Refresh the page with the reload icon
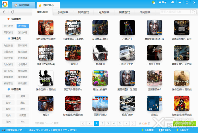 click(13, 12)
